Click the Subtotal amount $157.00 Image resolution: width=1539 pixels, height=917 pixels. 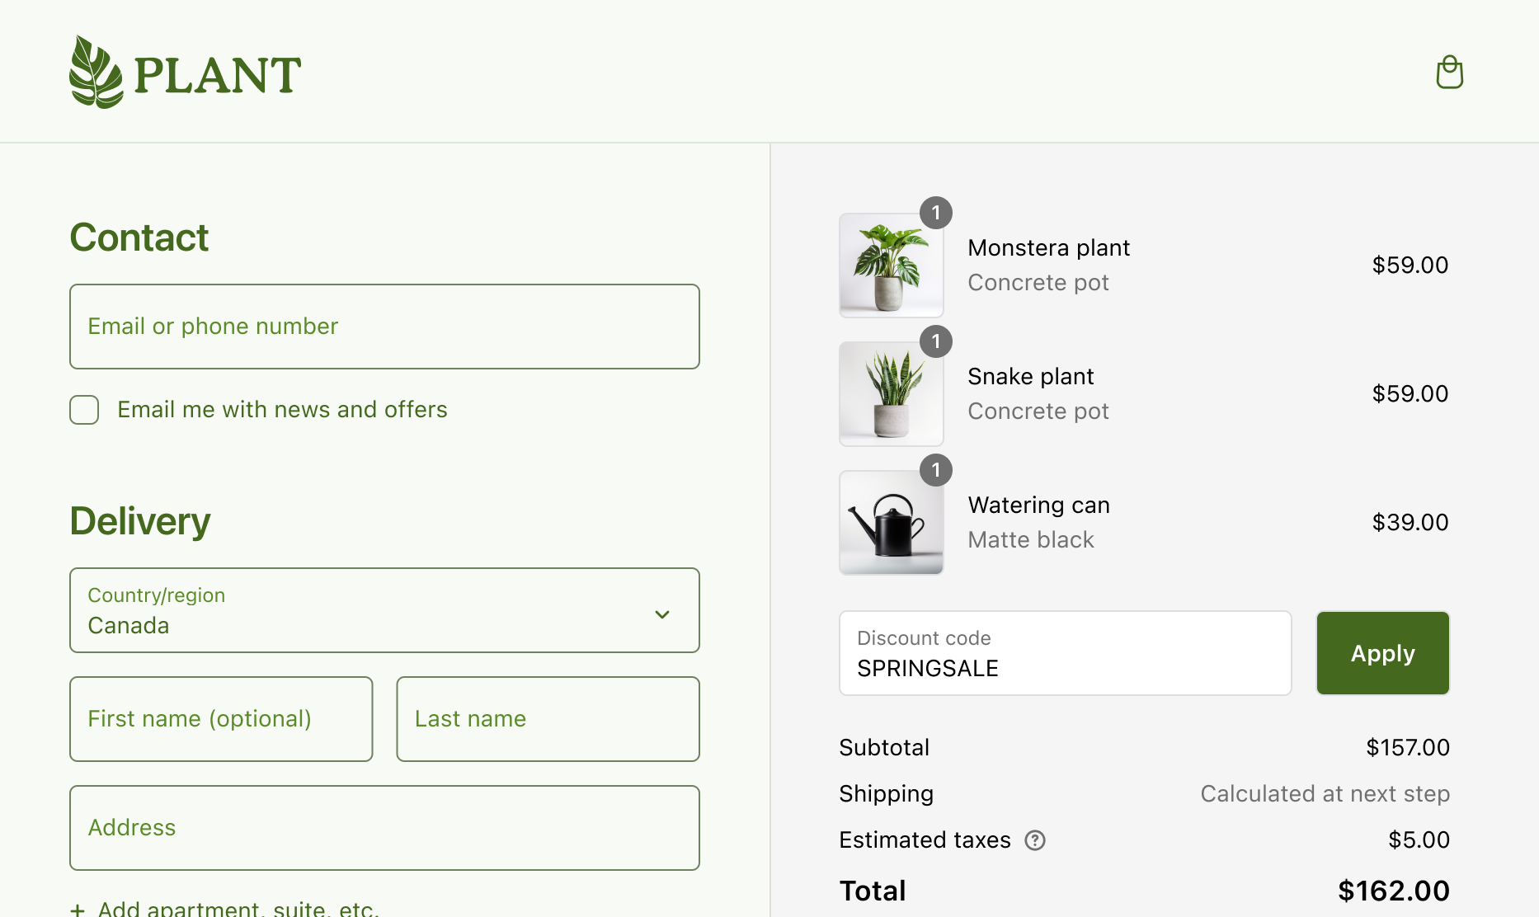click(1408, 748)
